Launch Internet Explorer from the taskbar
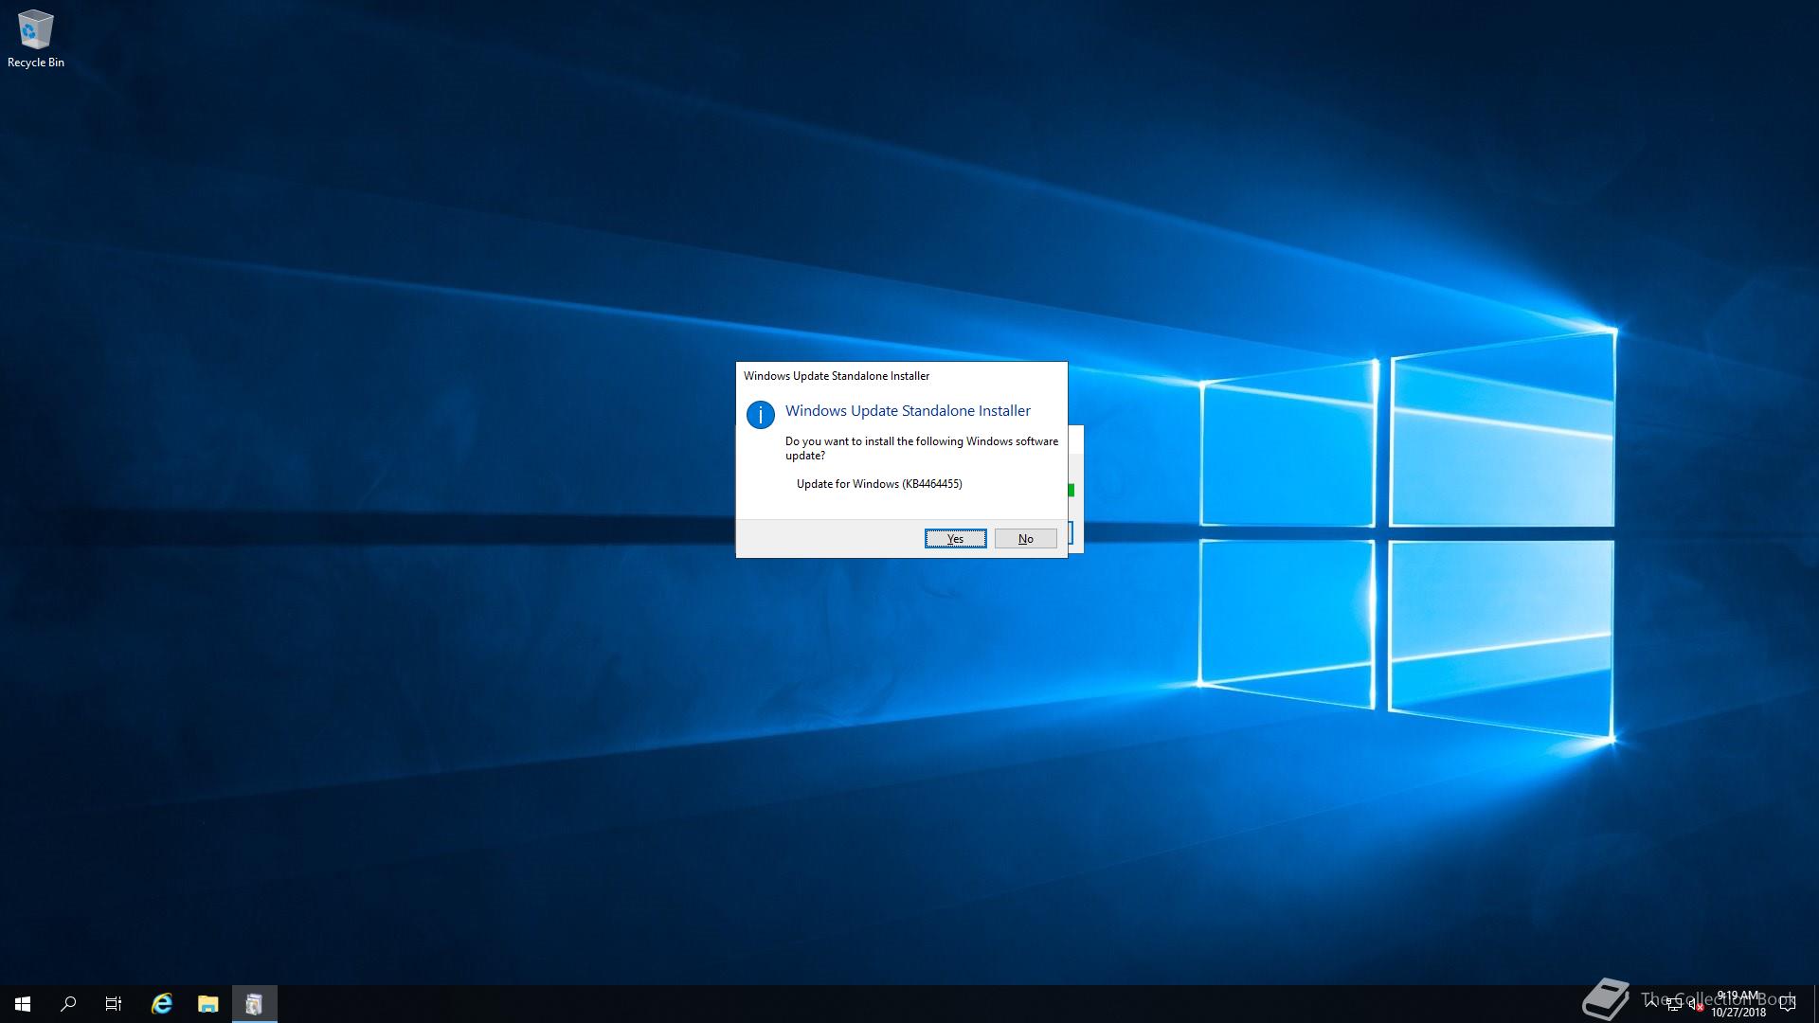 [162, 1004]
